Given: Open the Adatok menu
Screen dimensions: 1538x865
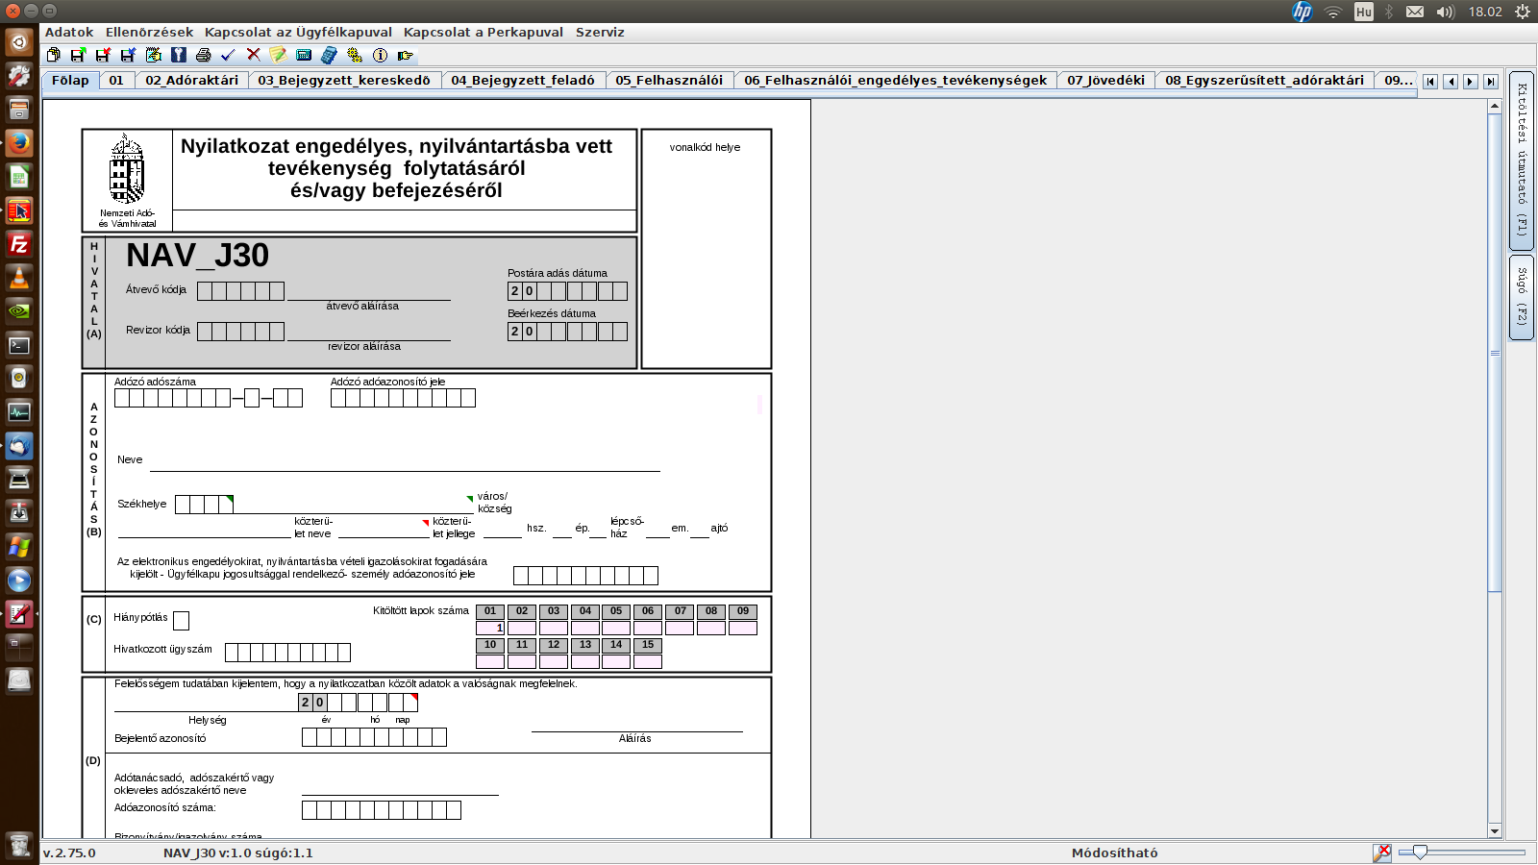Looking at the screenshot, I should [x=69, y=32].
